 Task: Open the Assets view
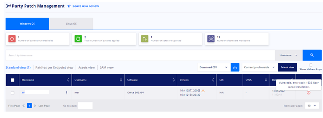click(x=86, y=67)
